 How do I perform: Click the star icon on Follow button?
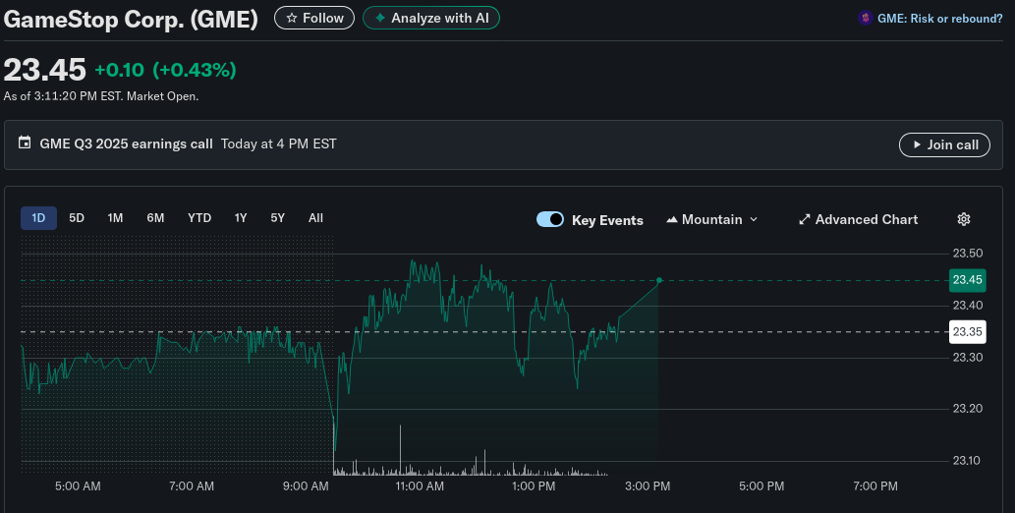[291, 18]
